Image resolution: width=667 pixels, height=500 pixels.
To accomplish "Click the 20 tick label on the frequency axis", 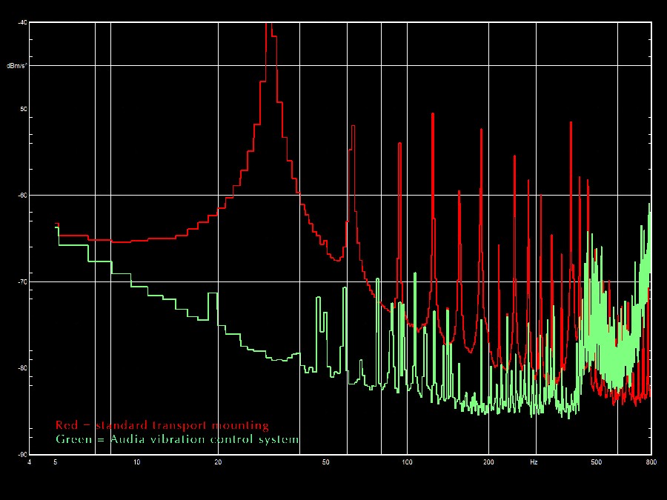I will point(218,461).
